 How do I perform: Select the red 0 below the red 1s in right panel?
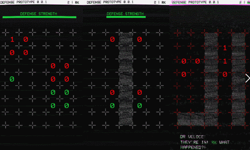tap(225, 74)
